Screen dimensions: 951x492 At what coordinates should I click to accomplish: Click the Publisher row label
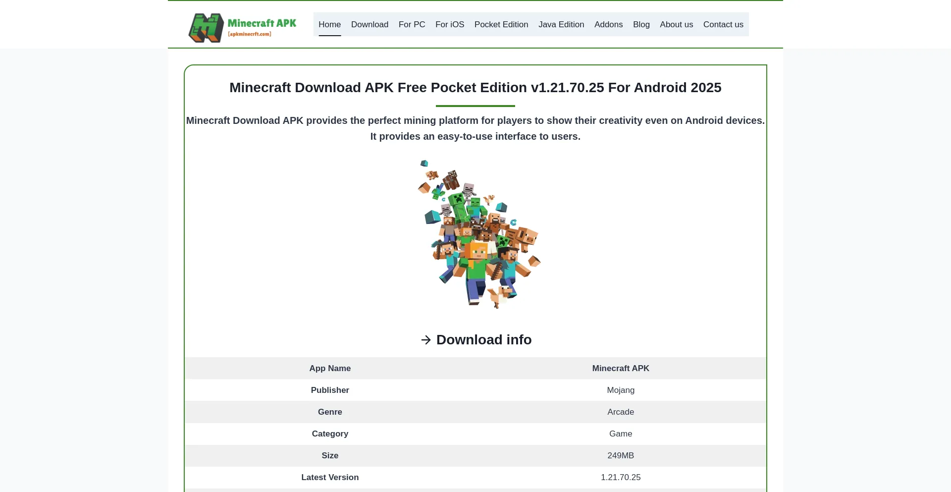[x=330, y=390]
